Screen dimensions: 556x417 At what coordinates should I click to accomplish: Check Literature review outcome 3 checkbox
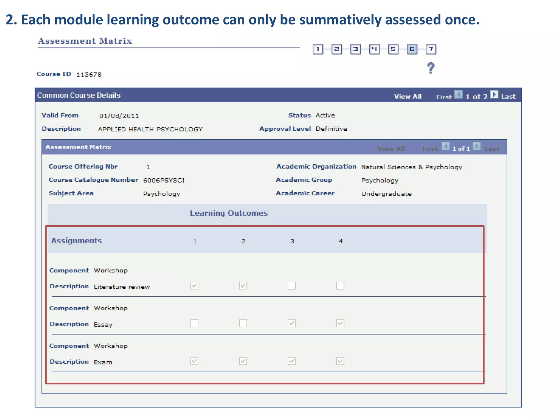[x=292, y=286]
